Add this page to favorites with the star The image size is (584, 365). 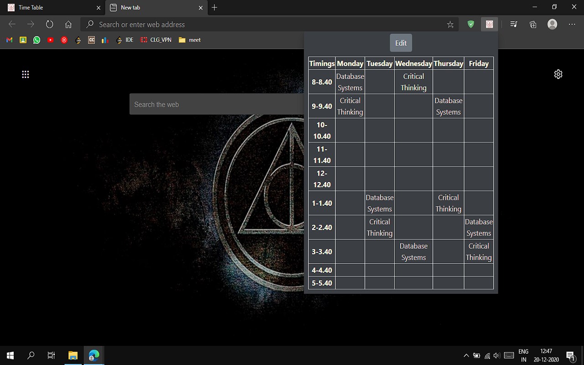click(450, 25)
